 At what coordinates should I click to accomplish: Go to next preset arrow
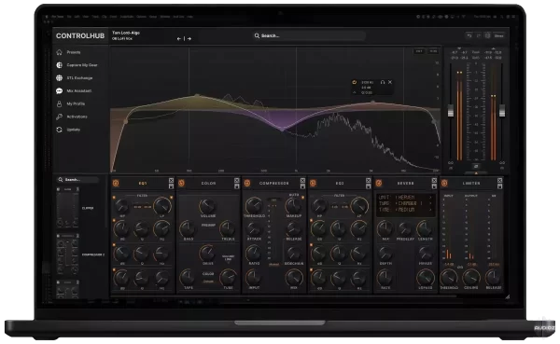[x=189, y=38]
